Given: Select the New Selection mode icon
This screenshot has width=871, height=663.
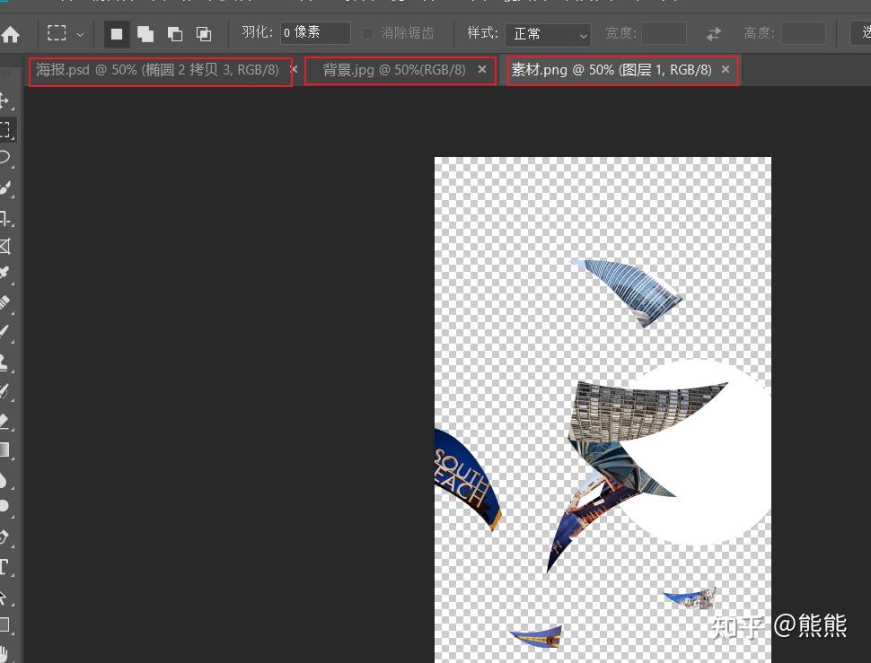Looking at the screenshot, I should pos(117,34).
